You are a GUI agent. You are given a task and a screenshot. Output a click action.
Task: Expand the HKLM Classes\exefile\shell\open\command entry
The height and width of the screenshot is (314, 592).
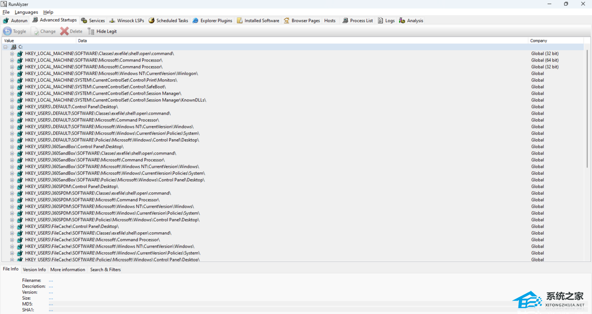pos(12,54)
